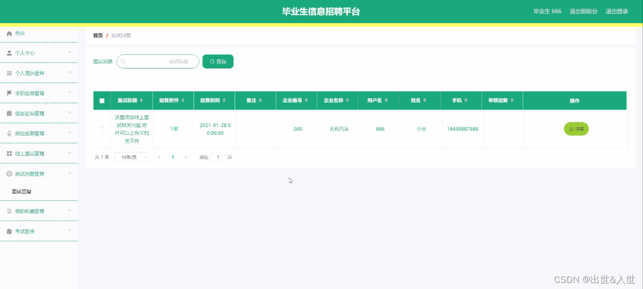Sort by 姓名 column arrows
643x289 pixels.
(425, 101)
